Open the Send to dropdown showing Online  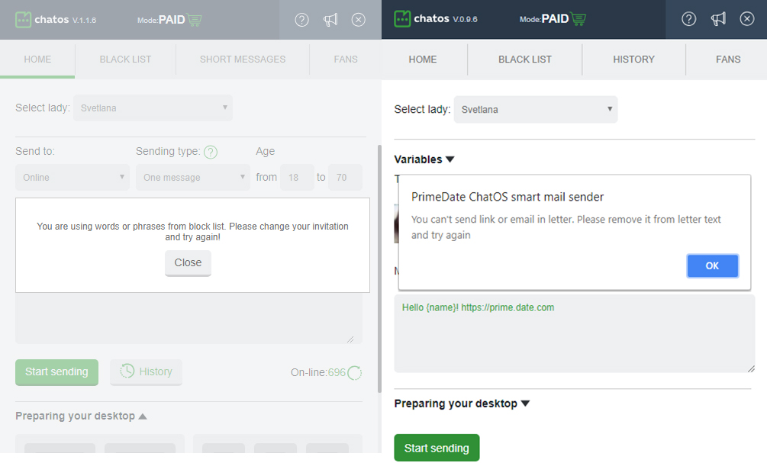[73, 177]
